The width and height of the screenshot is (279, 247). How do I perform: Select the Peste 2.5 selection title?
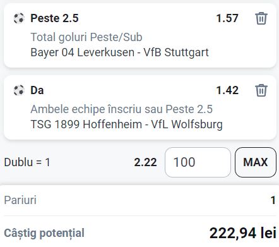tap(54, 18)
